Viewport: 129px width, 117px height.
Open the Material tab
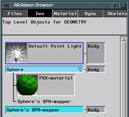65,13
